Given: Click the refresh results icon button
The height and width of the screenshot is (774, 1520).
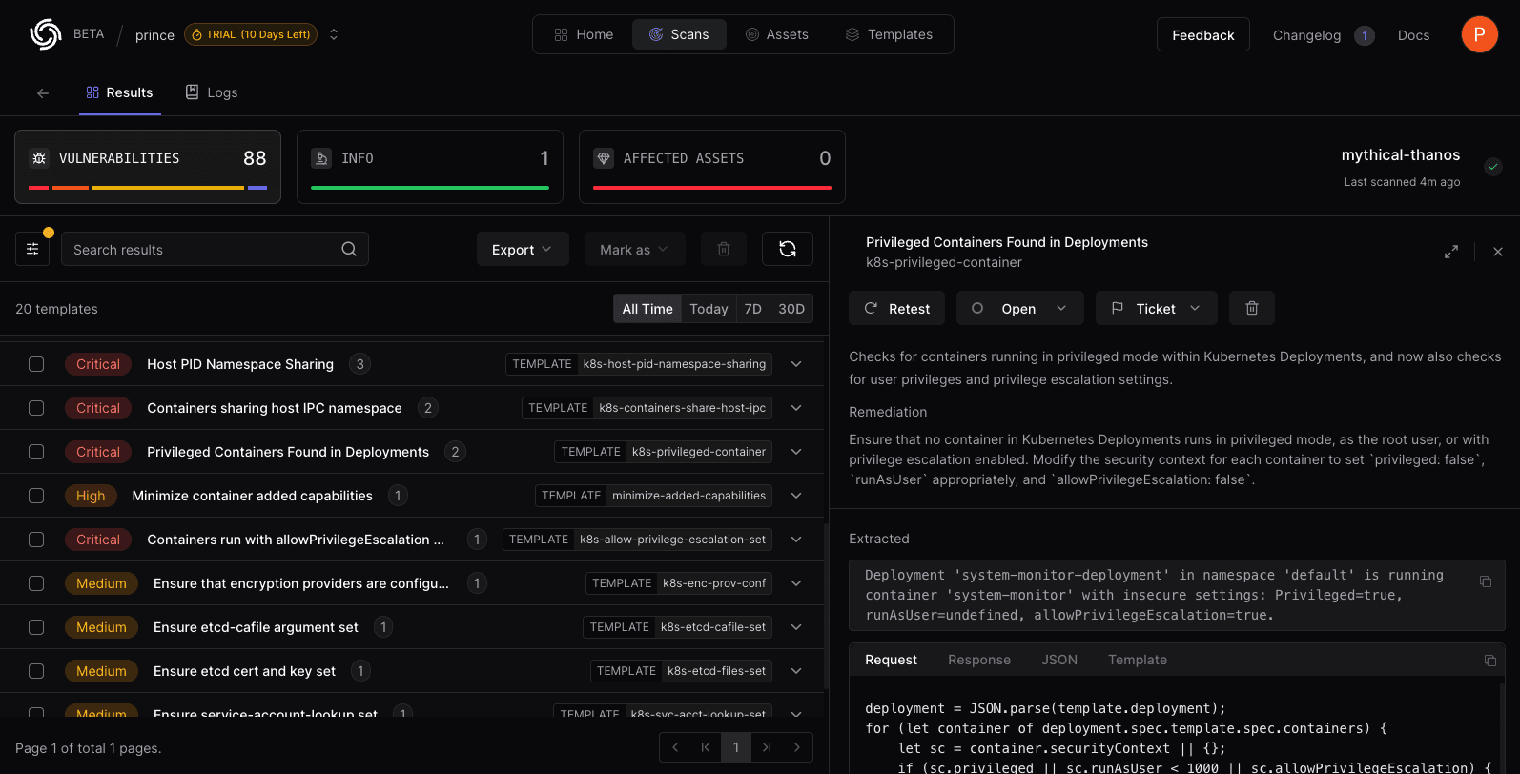Looking at the screenshot, I should pyautogui.click(x=787, y=249).
